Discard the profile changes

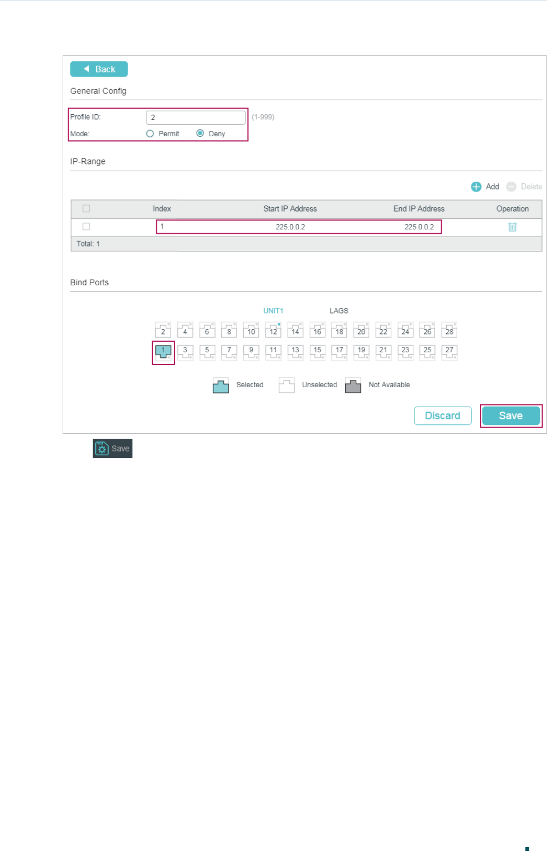pos(443,416)
